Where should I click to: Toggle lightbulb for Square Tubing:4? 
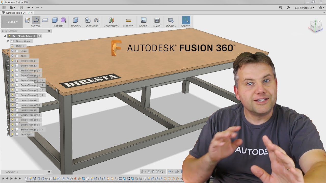(x=12, y=100)
